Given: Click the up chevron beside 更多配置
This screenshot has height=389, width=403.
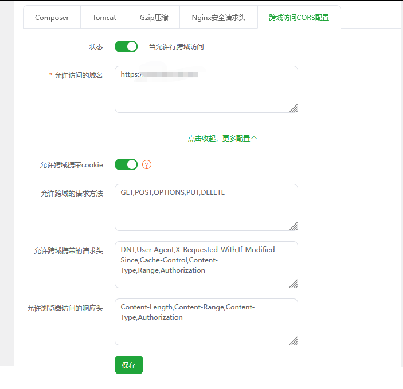Looking at the screenshot, I should tap(254, 138).
